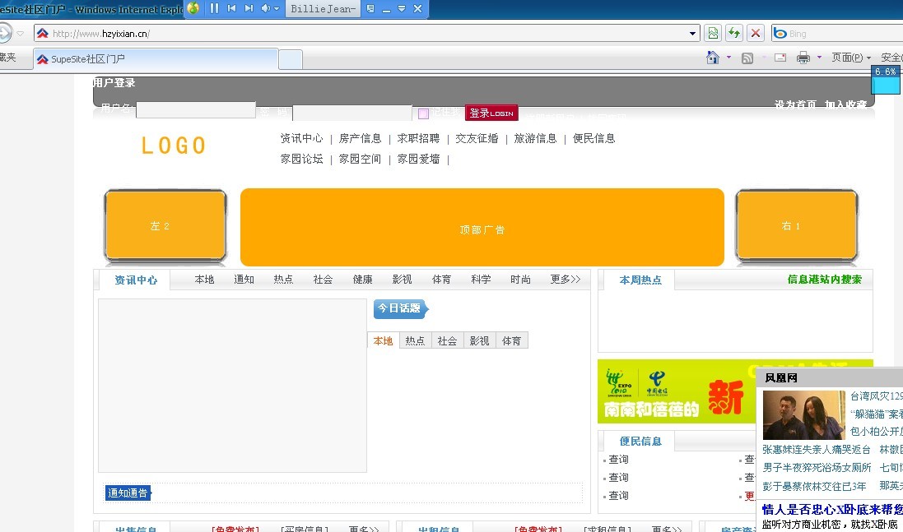Screen dimensions: 903x532
Task: Open dropdown arrow beside Print icon
Action: tap(819, 58)
